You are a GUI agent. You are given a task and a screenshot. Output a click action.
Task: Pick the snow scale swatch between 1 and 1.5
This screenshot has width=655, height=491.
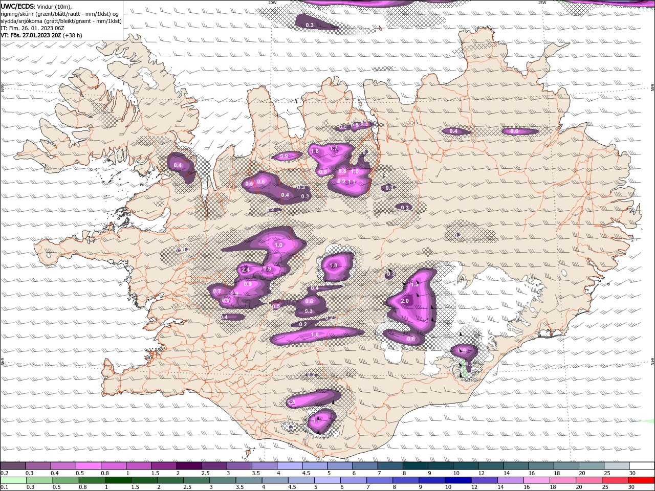click(139, 466)
